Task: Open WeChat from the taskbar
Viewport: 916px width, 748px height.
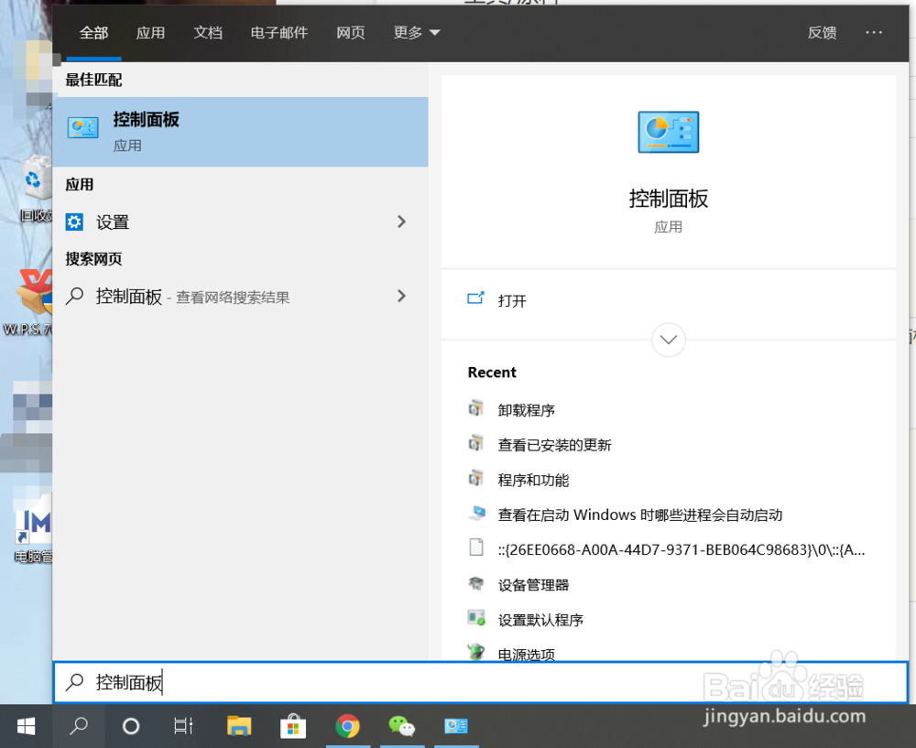Action: click(x=402, y=726)
